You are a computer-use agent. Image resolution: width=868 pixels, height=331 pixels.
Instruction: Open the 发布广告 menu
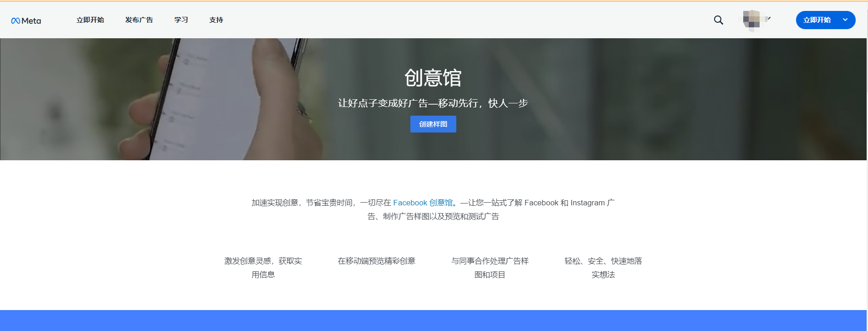[x=139, y=20]
